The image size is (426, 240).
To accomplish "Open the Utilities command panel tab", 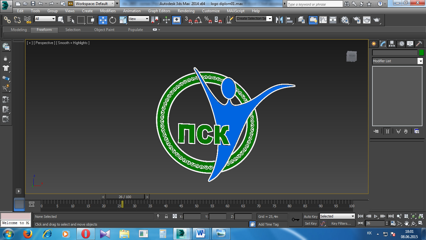I will [x=419, y=44].
